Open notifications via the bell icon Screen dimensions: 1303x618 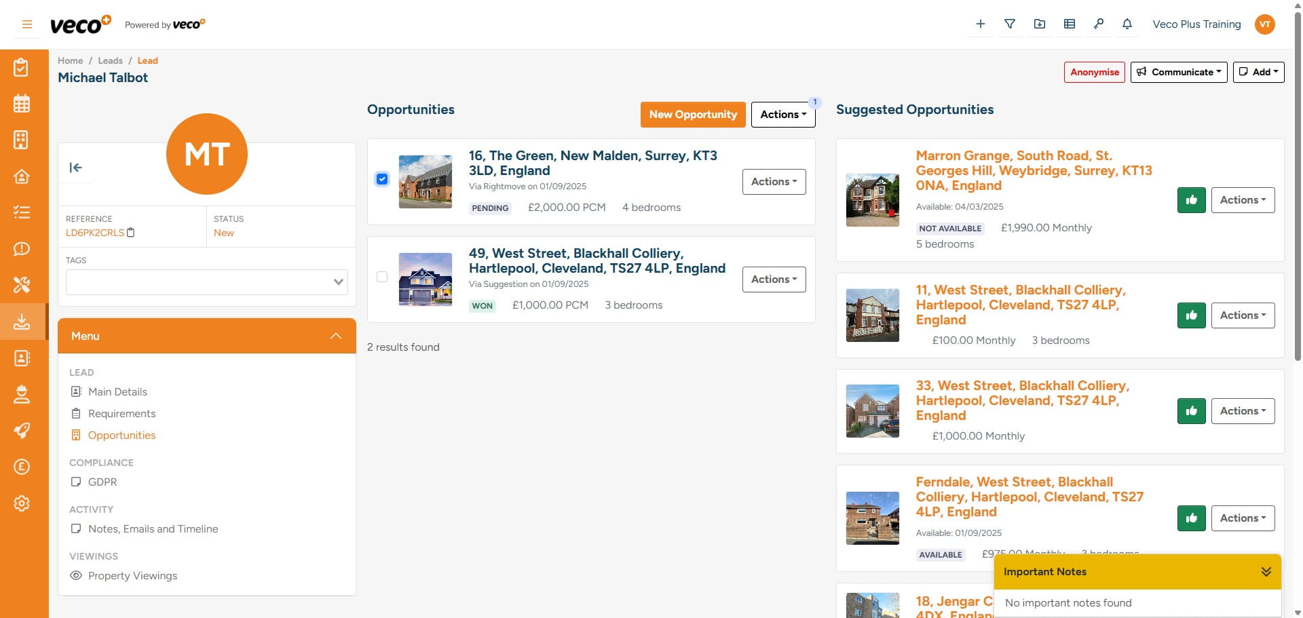1127,24
